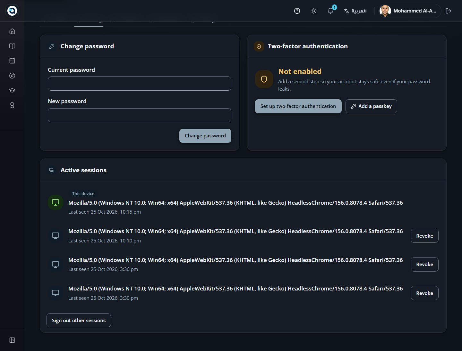This screenshot has height=351, width=462.
Task: Click the monitor icon of 3:36 pm session
Action: pos(56,265)
